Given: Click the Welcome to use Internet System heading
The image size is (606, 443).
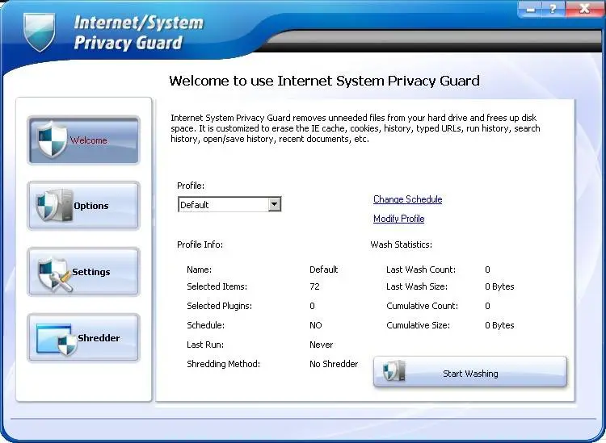Looking at the screenshot, I should tap(324, 81).
